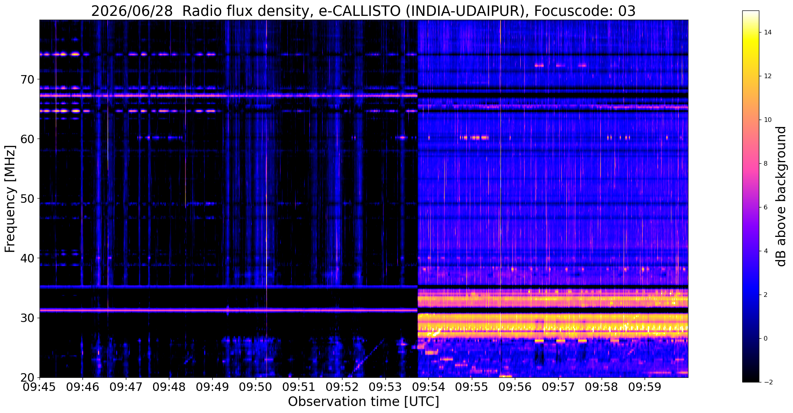
Task: Click the dB above background label
Action: (781, 196)
